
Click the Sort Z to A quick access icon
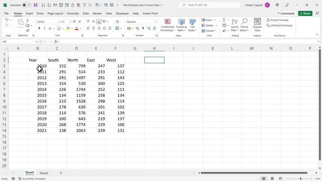click(x=49, y=5)
